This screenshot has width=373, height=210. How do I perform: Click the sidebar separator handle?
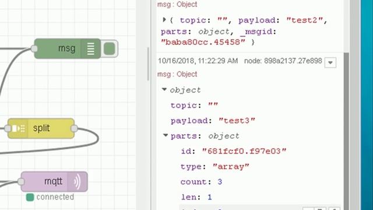point(148,64)
